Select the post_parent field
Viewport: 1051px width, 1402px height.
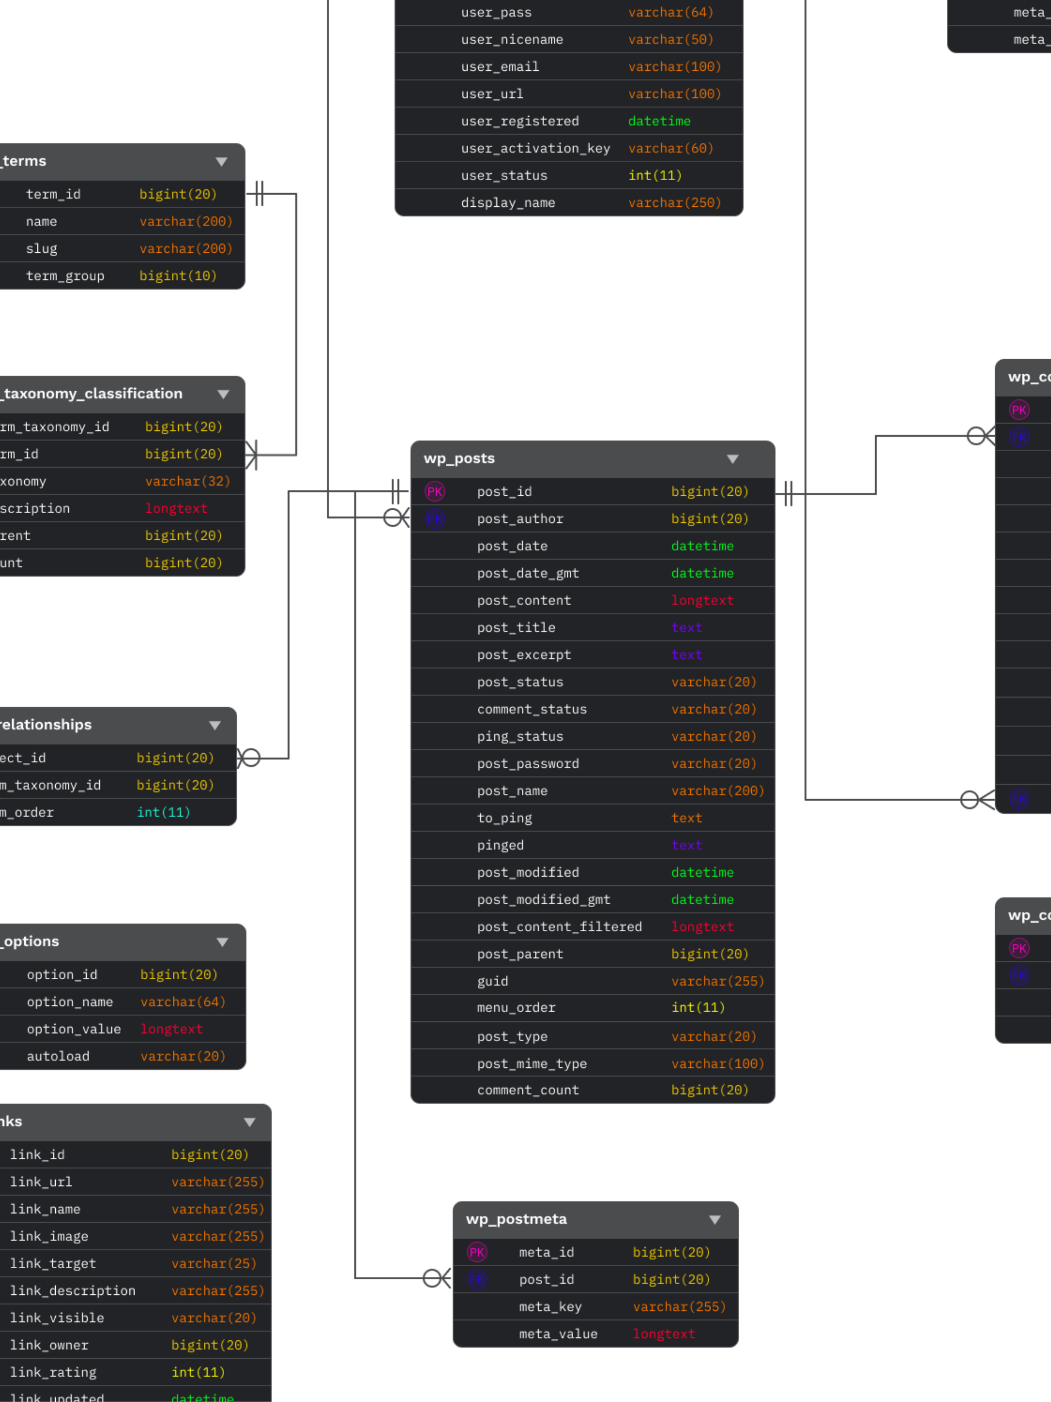click(x=592, y=954)
